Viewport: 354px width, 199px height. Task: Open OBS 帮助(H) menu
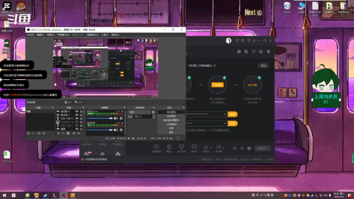pyautogui.click(x=115, y=35)
